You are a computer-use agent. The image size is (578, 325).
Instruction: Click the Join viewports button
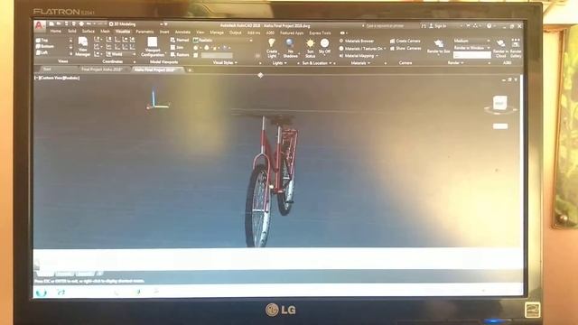tap(177, 47)
